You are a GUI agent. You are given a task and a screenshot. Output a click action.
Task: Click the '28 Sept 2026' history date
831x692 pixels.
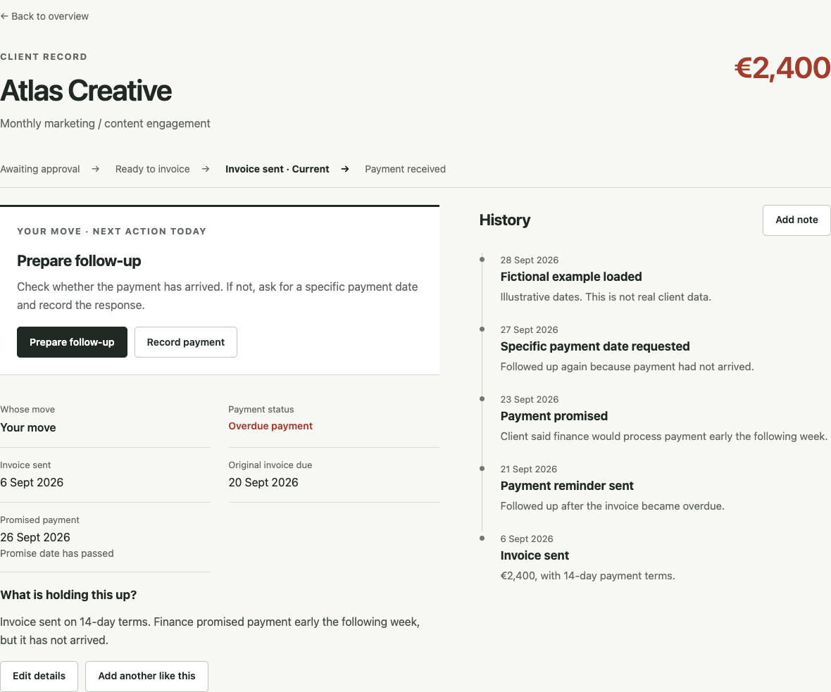pyautogui.click(x=530, y=260)
